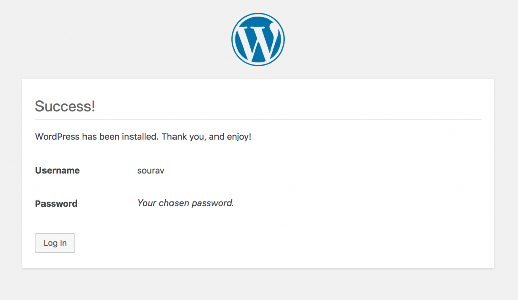Click the italic 'Your chosen password.' text
Viewport: 518px width, 300px height.
186,203
